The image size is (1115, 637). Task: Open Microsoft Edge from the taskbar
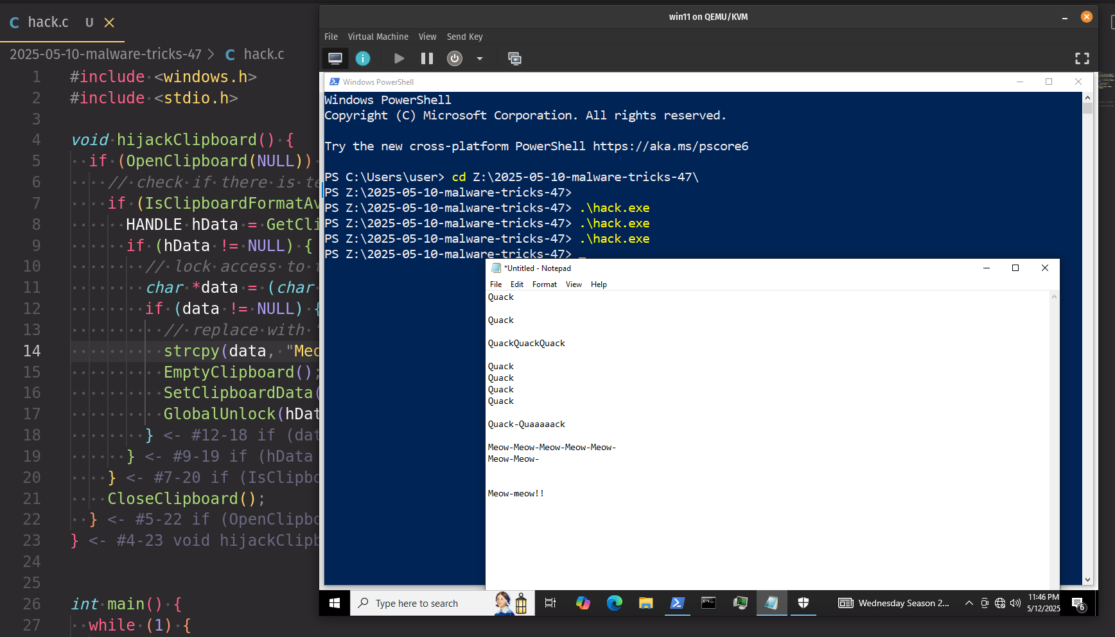pos(614,603)
